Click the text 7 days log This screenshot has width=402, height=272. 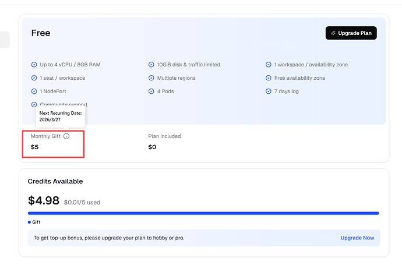[287, 91]
